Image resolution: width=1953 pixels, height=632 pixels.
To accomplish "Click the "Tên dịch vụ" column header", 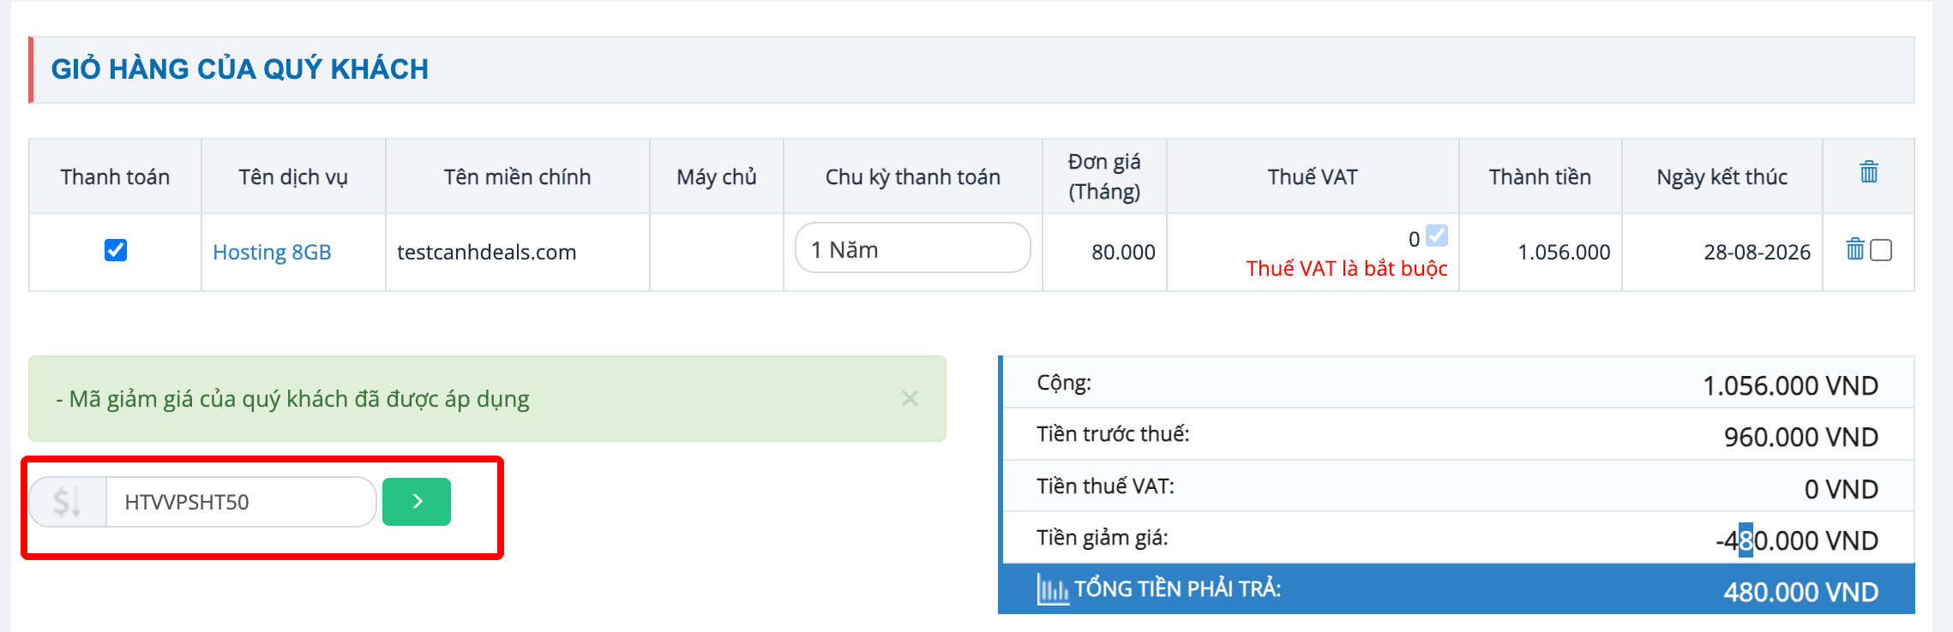I will [293, 177].
